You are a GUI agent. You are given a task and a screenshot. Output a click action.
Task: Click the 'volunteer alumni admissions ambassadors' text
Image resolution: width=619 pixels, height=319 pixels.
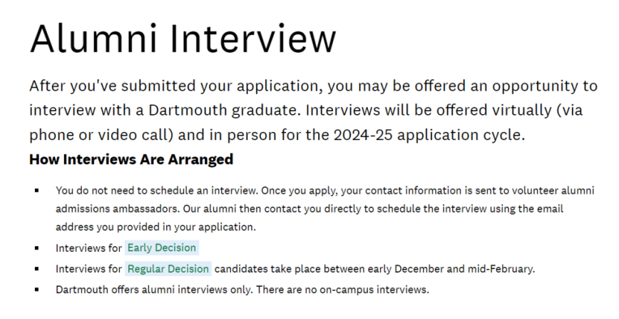(325, 200)
